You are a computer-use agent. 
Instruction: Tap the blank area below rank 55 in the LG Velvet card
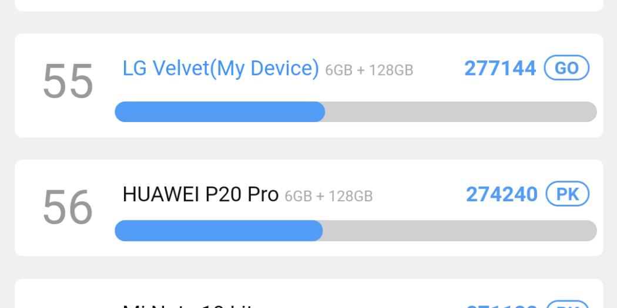pos(68,120)
